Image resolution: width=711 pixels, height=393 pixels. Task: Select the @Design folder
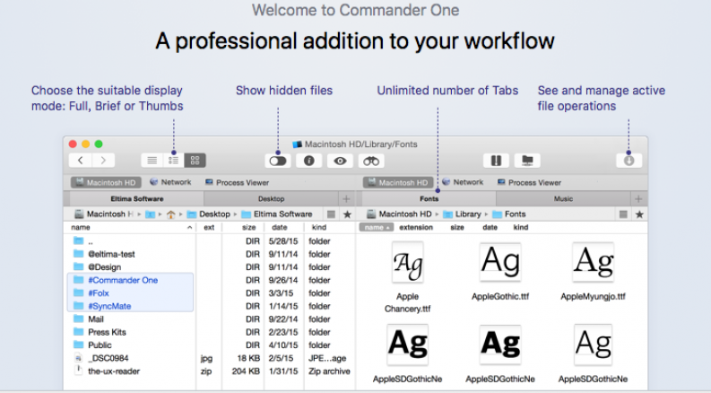(x=212, y=266)
